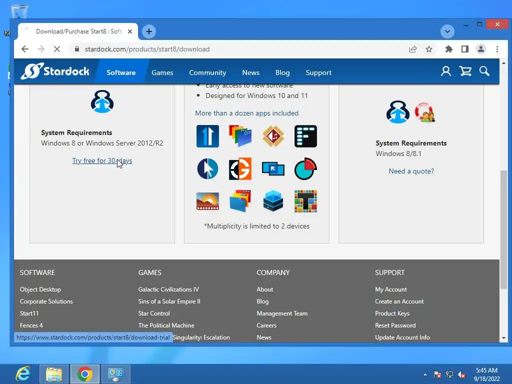Screen dimensions: 512x384
Task: Close the Download/Purchase Start8 tab
Action: (x=130, y=31)
